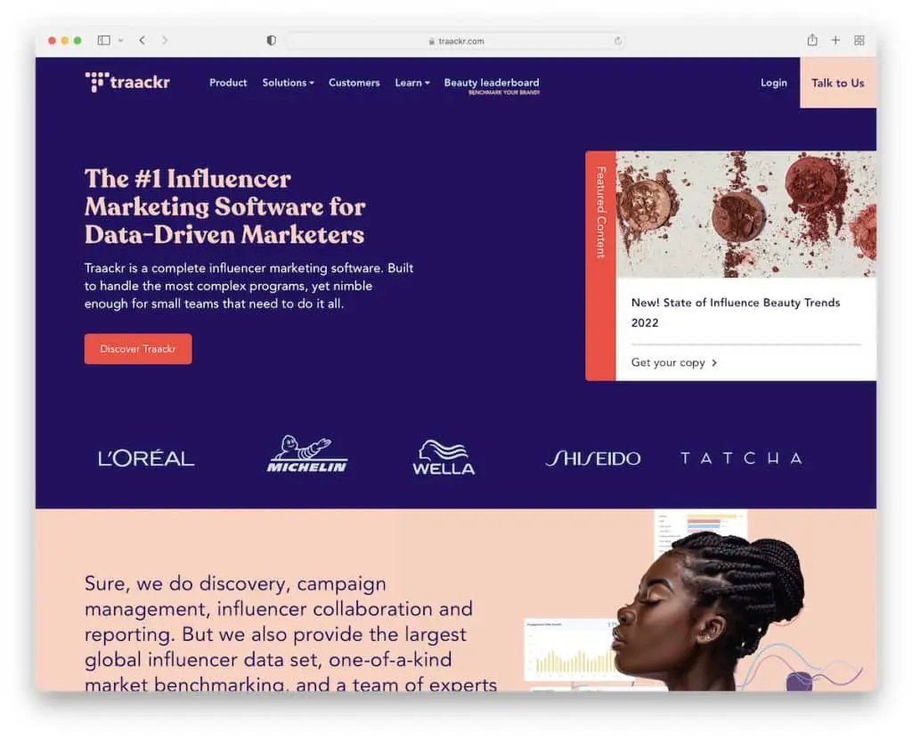Screen dimensions: 912x738
Task: Click the Discover Traackr button
Action: click(x=138, y=349)
